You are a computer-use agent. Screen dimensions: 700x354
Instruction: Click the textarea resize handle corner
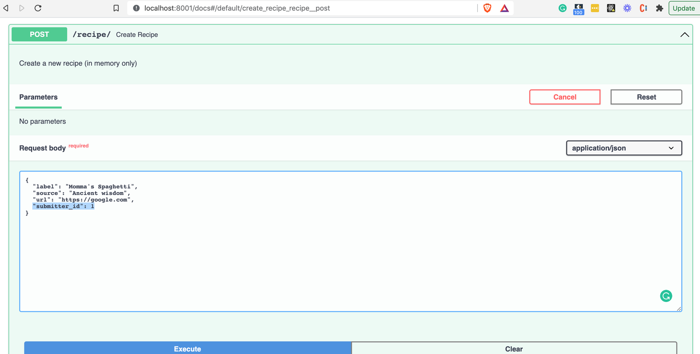[679, 309]
